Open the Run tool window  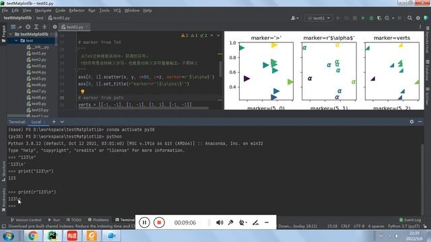pos(54,220)
